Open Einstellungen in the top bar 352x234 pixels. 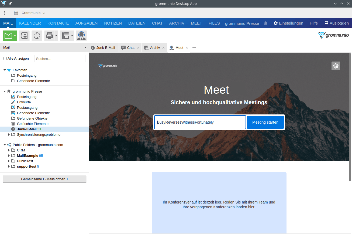[x=288, y=23]
